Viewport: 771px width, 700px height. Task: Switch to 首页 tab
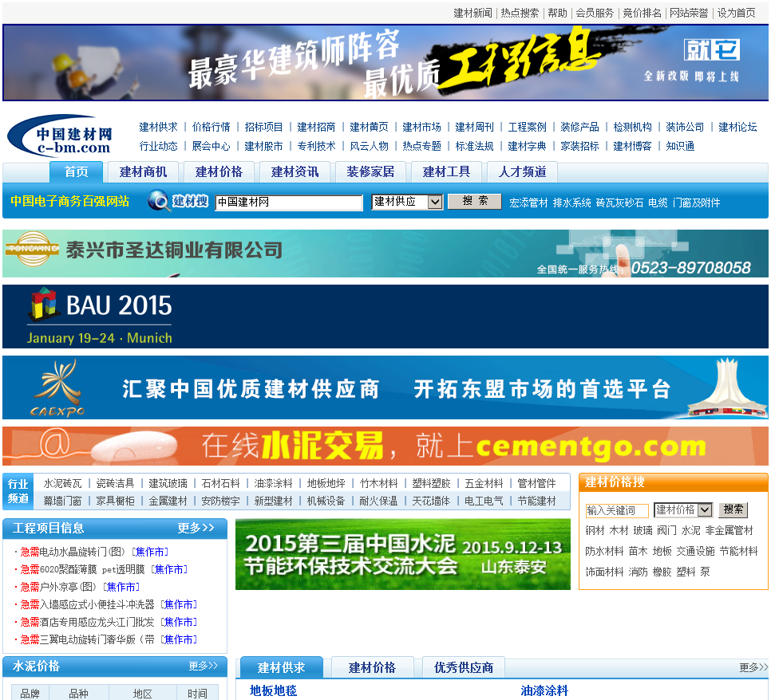76,172
